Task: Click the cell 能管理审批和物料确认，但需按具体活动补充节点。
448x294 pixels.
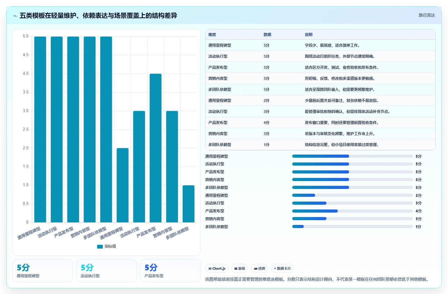Action: click(347, 112)
